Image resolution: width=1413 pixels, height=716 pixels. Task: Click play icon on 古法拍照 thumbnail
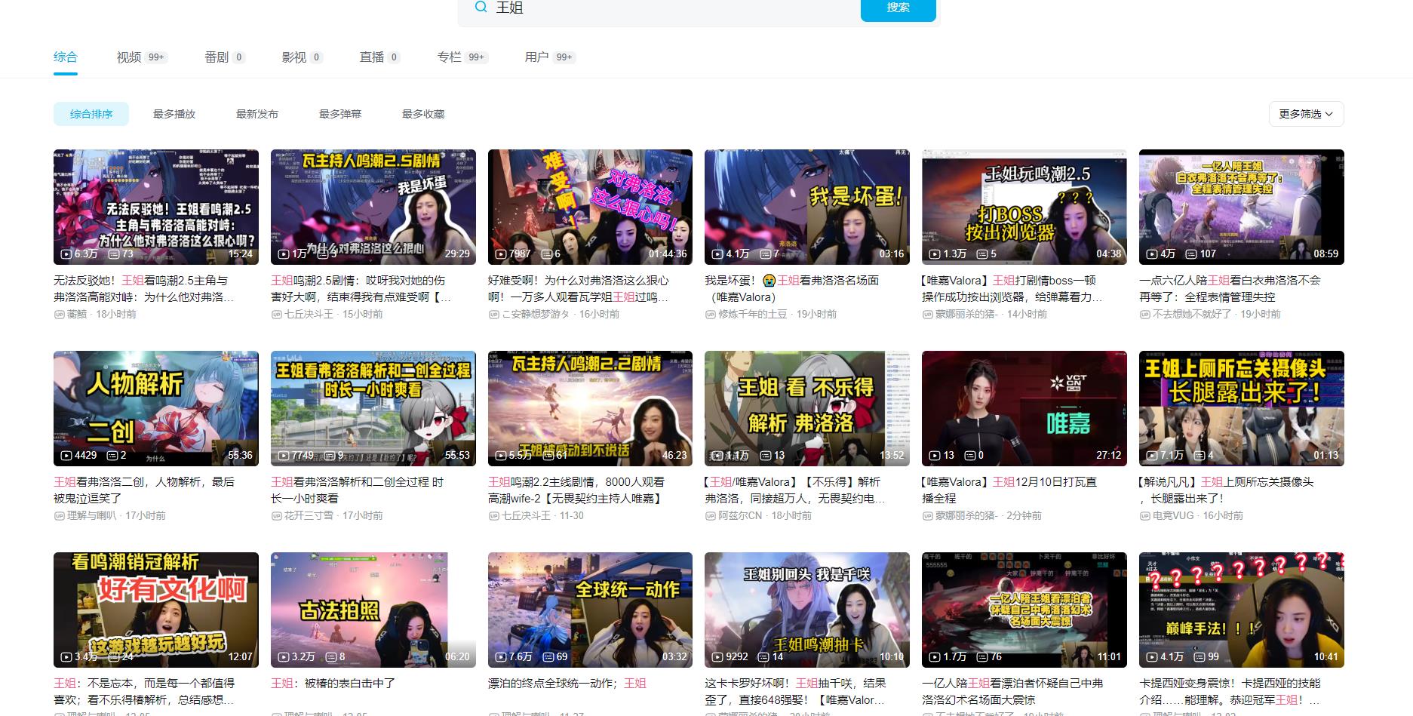click(284, 657)
